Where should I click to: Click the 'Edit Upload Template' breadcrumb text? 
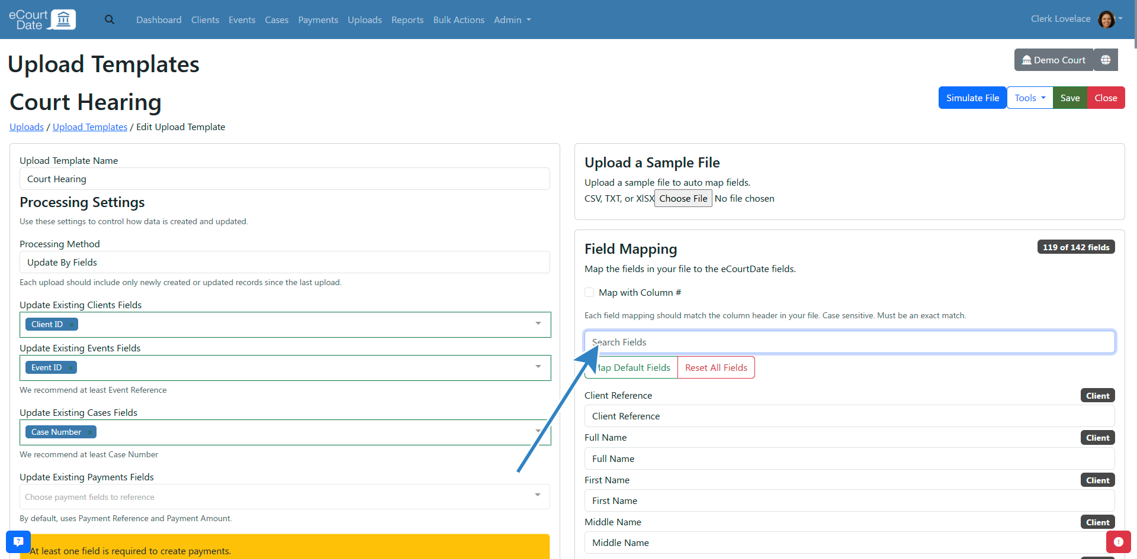click(x=181, y=127)
